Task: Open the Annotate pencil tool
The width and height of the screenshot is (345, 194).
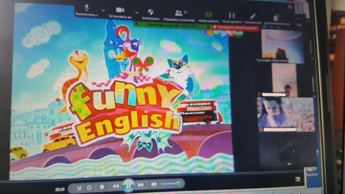Action: pyautogui.click(x=253, y=16)
